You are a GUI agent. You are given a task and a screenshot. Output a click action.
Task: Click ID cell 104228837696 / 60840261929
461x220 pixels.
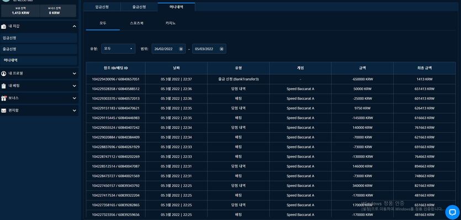click(115, 147)
